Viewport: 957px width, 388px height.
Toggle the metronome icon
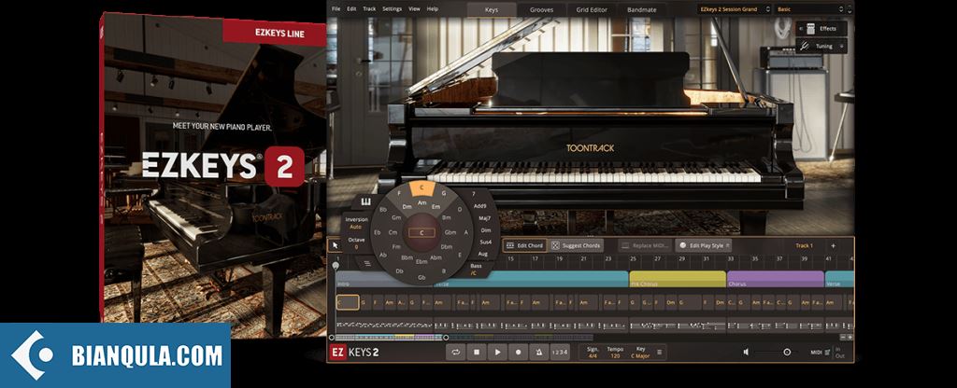click(x=539, y=352)
